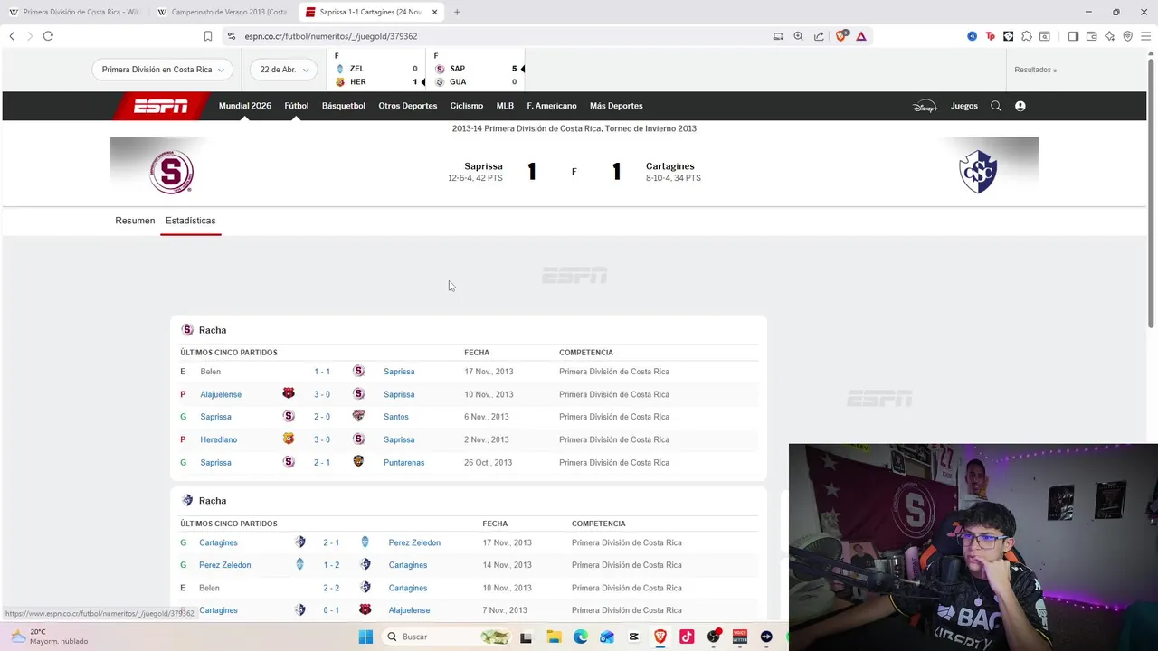
Task: Click the Perez Zeledon link in the 17 Nov. row
Action: 414,542
